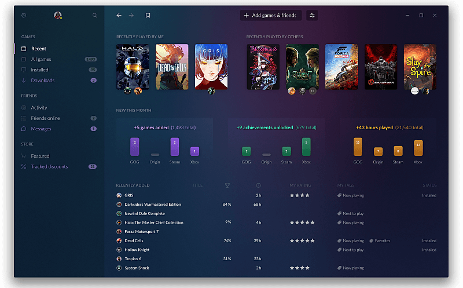Open Icewind Dale Complete row
Image resolution: width=463 pixels, height=288 pixels.
point(277,213)
